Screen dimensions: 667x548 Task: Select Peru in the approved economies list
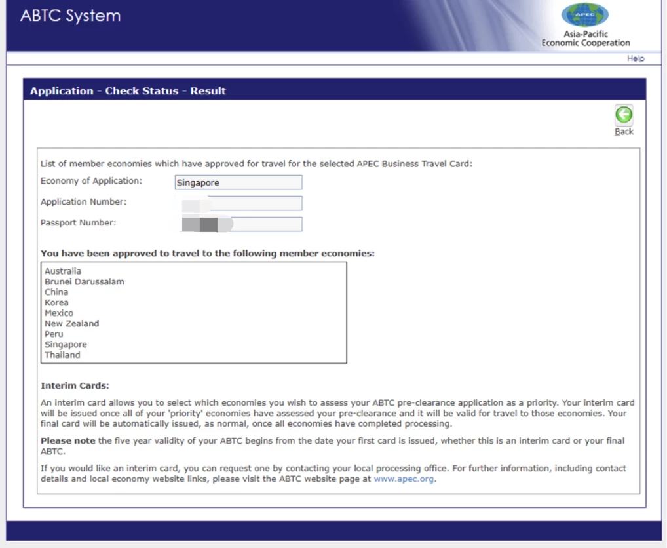click(x=54, y=334)
